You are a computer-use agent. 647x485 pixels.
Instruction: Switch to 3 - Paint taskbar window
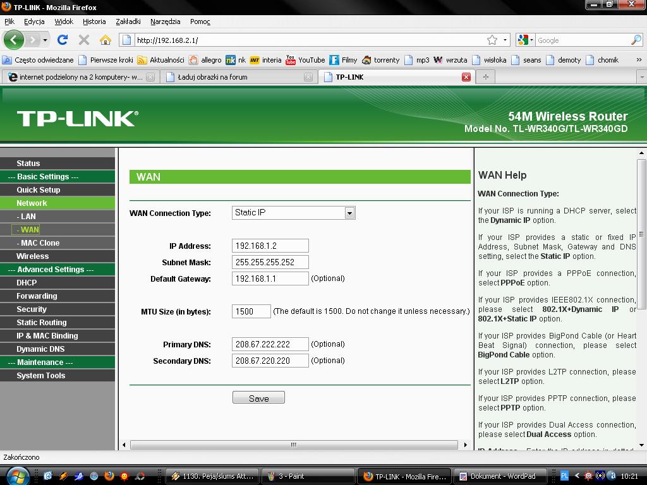coord(308,476)
